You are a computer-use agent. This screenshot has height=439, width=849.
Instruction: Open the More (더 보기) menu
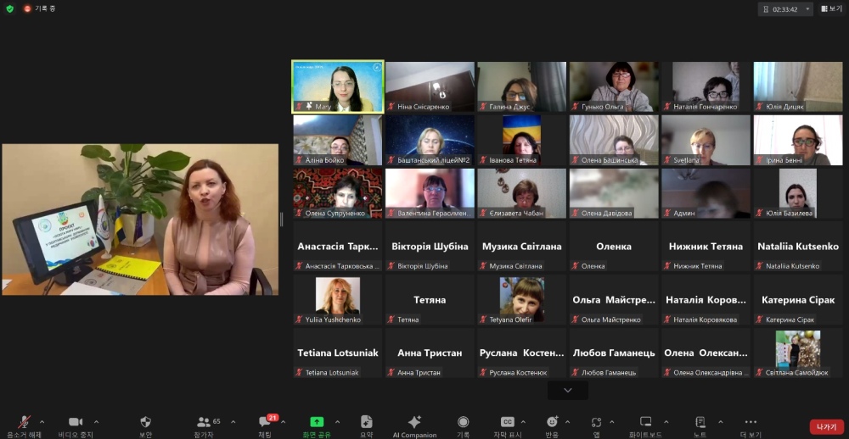(x=750, y=422)
